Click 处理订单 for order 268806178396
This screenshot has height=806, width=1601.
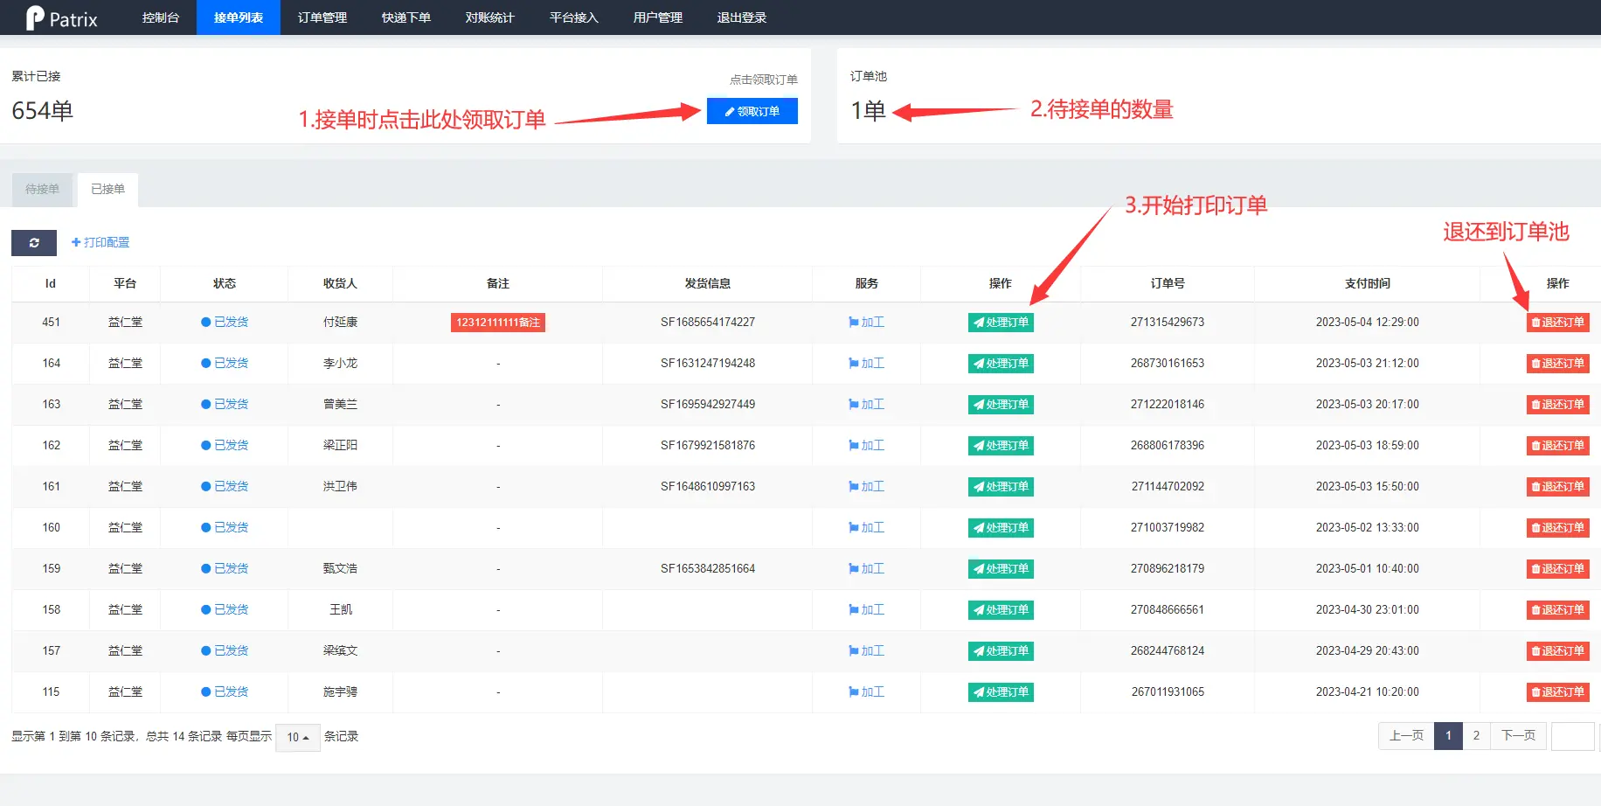(1001, 446)
